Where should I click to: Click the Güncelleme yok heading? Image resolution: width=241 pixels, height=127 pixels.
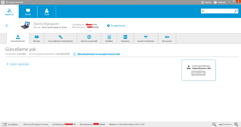(21, 49)
